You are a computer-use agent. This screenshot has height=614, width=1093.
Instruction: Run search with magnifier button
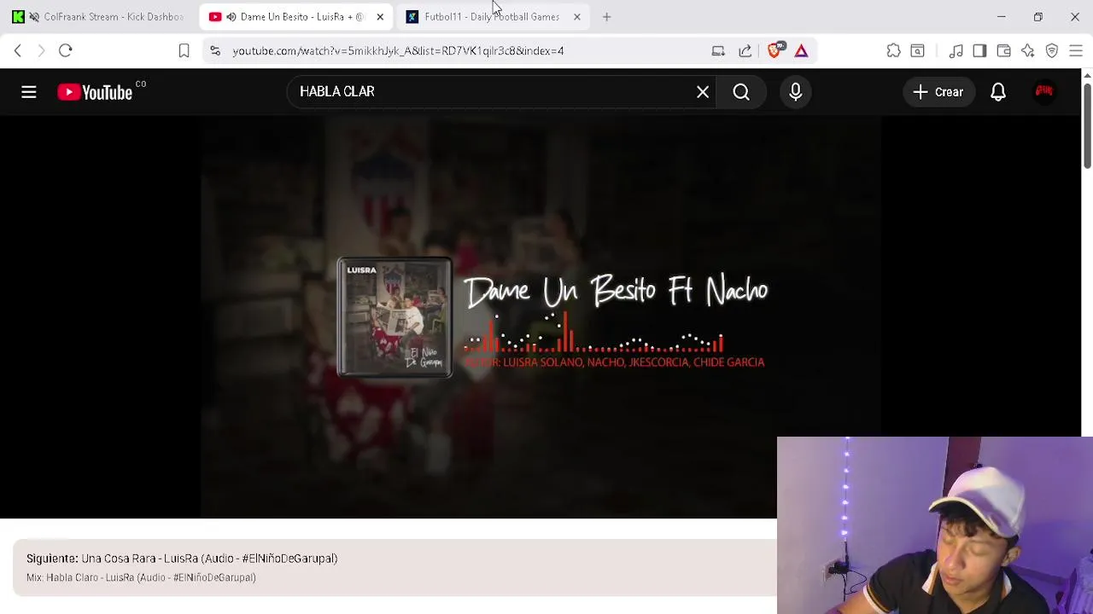point(741,92)
